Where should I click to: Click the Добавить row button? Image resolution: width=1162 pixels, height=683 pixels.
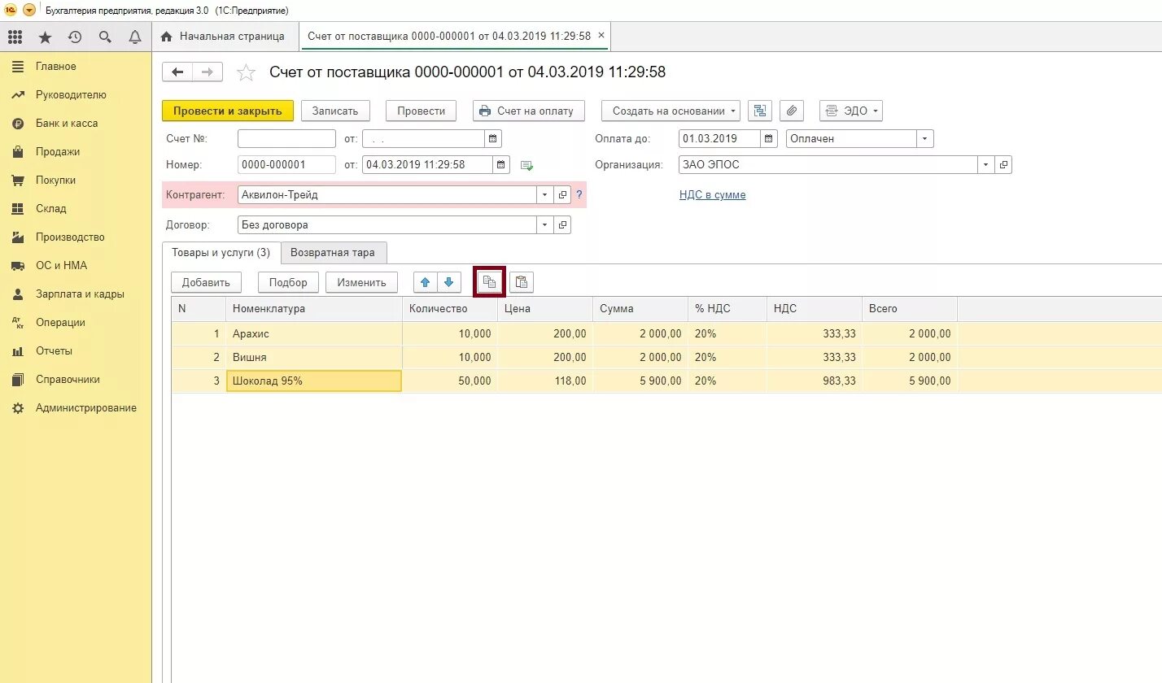[x=206, y=283]
